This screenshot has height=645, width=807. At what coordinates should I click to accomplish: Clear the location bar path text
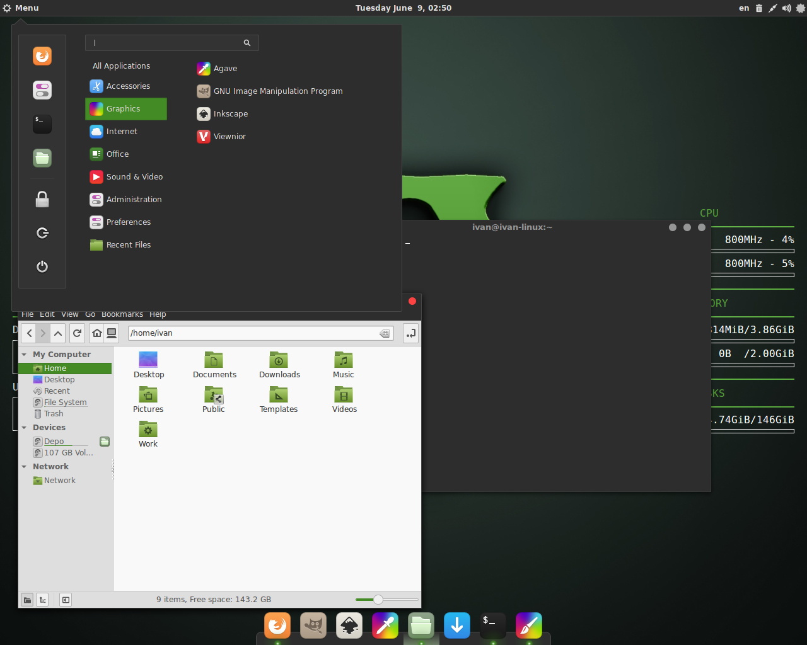click(385, 334)
